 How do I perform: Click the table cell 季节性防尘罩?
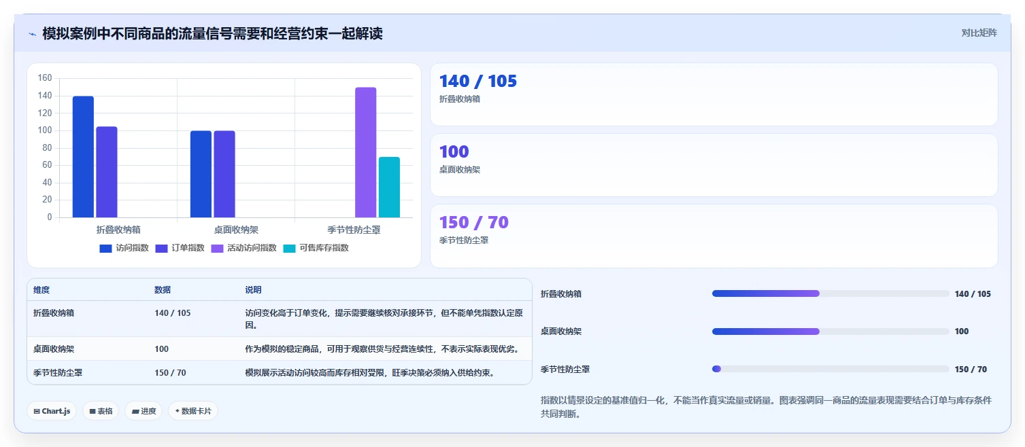coord(58,373)
